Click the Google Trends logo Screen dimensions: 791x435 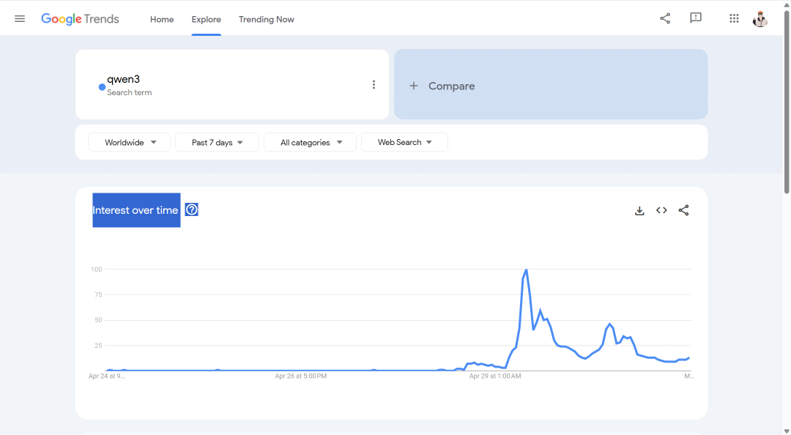click(80, 18)
